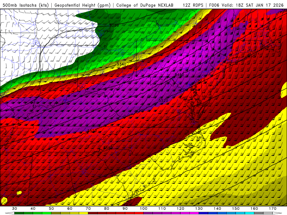The height and width of the screenshot is (215, 287).
Task: Select the olive swatch in the legend bar
Action: tap(56, 213)
